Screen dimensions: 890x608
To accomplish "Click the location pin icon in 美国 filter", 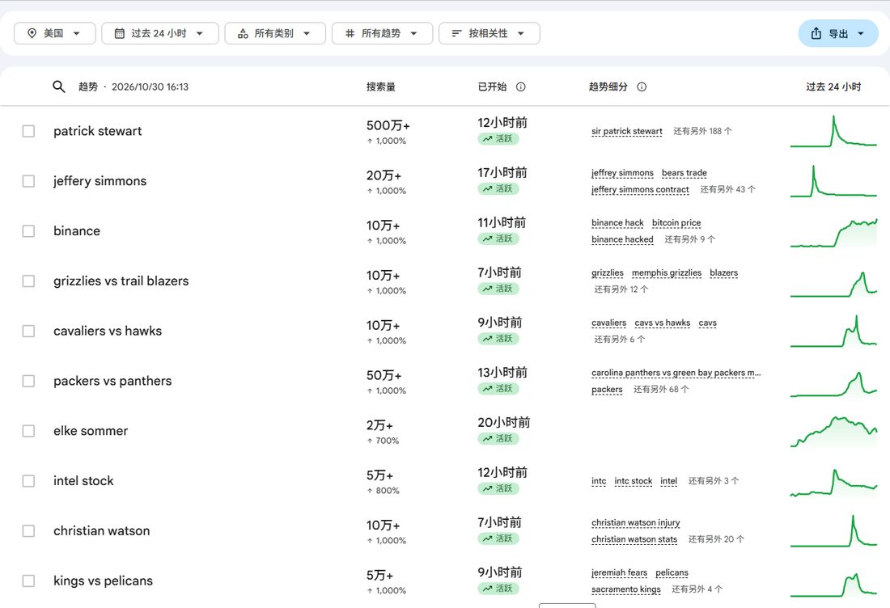I will coord(32,33).
